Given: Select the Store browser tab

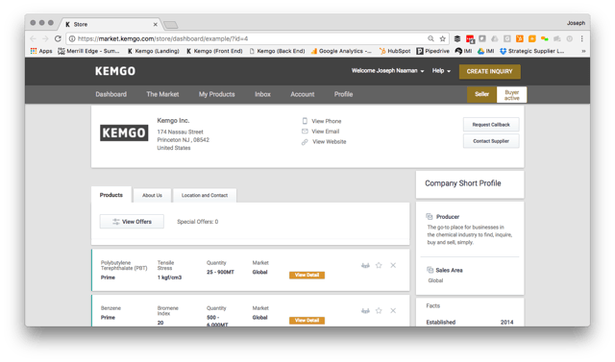Looking at the screenshot, I should (x=110, y=24).
